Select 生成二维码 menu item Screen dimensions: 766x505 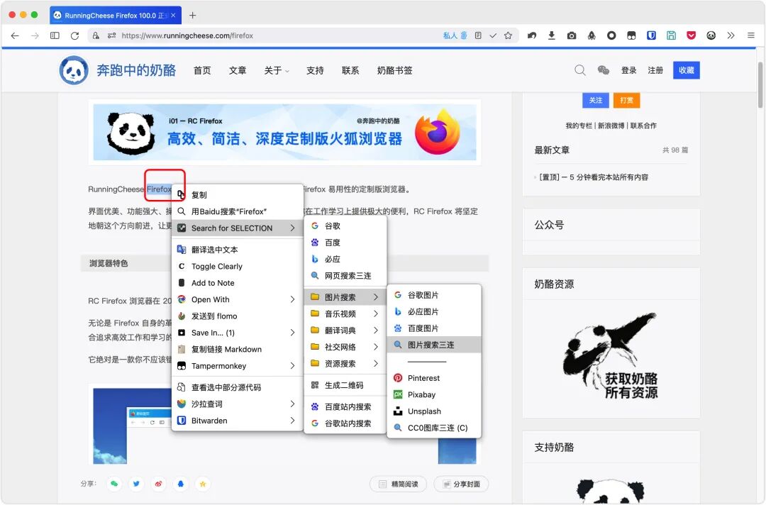[345, 385]
